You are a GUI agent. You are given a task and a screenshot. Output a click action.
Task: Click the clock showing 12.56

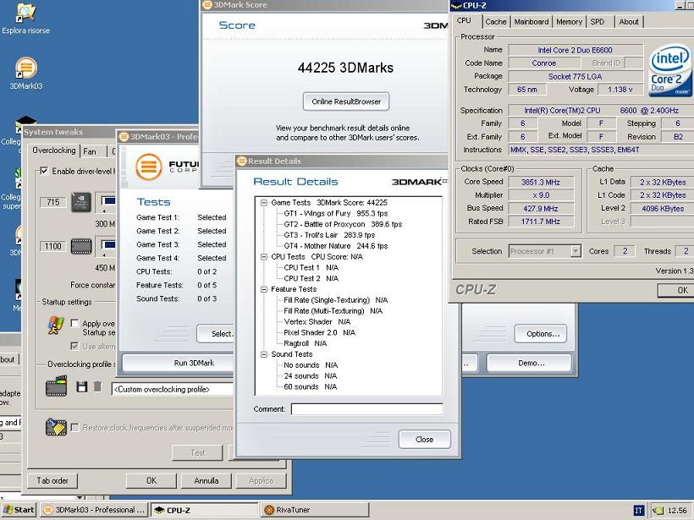click(677, 511)
